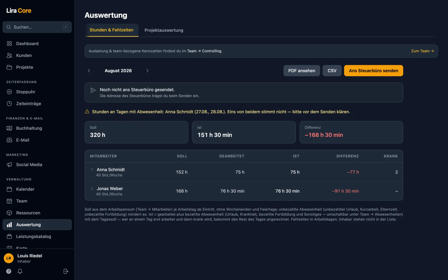The height and width of the screenshot is (280, 448).
Task: Follow the Zum Team link
Action: 422,51
